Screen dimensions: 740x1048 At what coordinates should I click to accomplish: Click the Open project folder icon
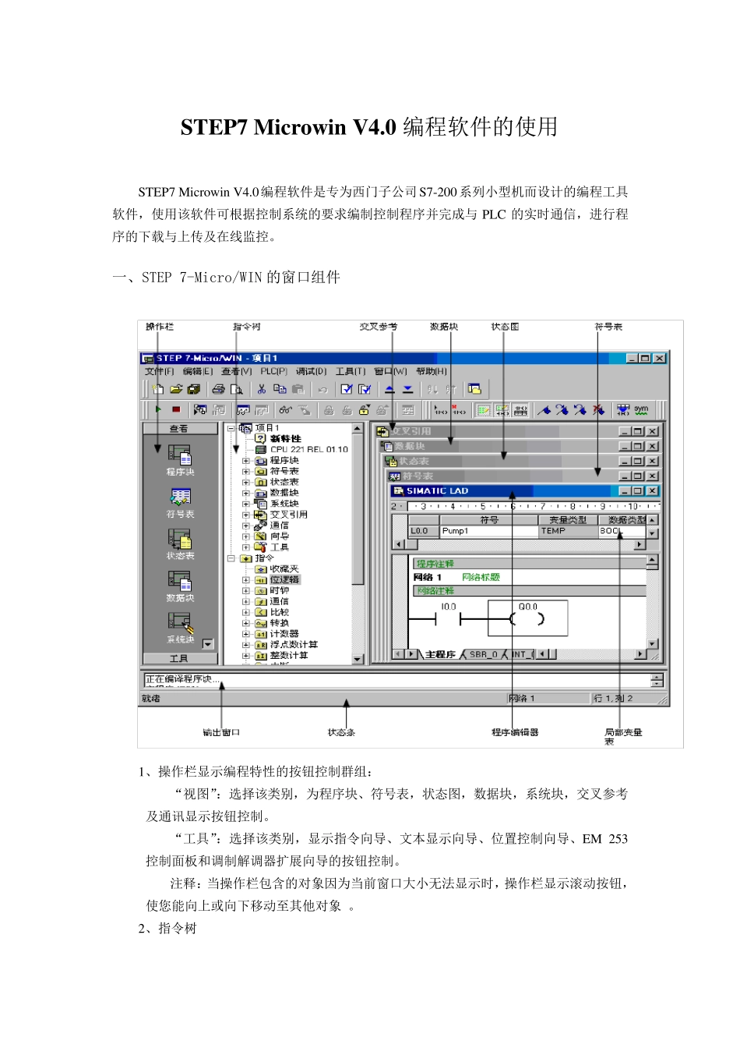(x=176, y=389)
